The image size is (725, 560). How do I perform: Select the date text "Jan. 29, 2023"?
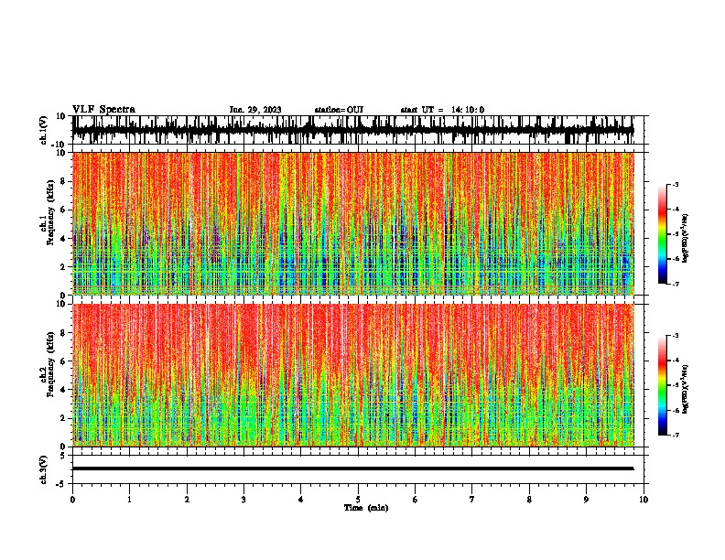click(x=255, y=110)
